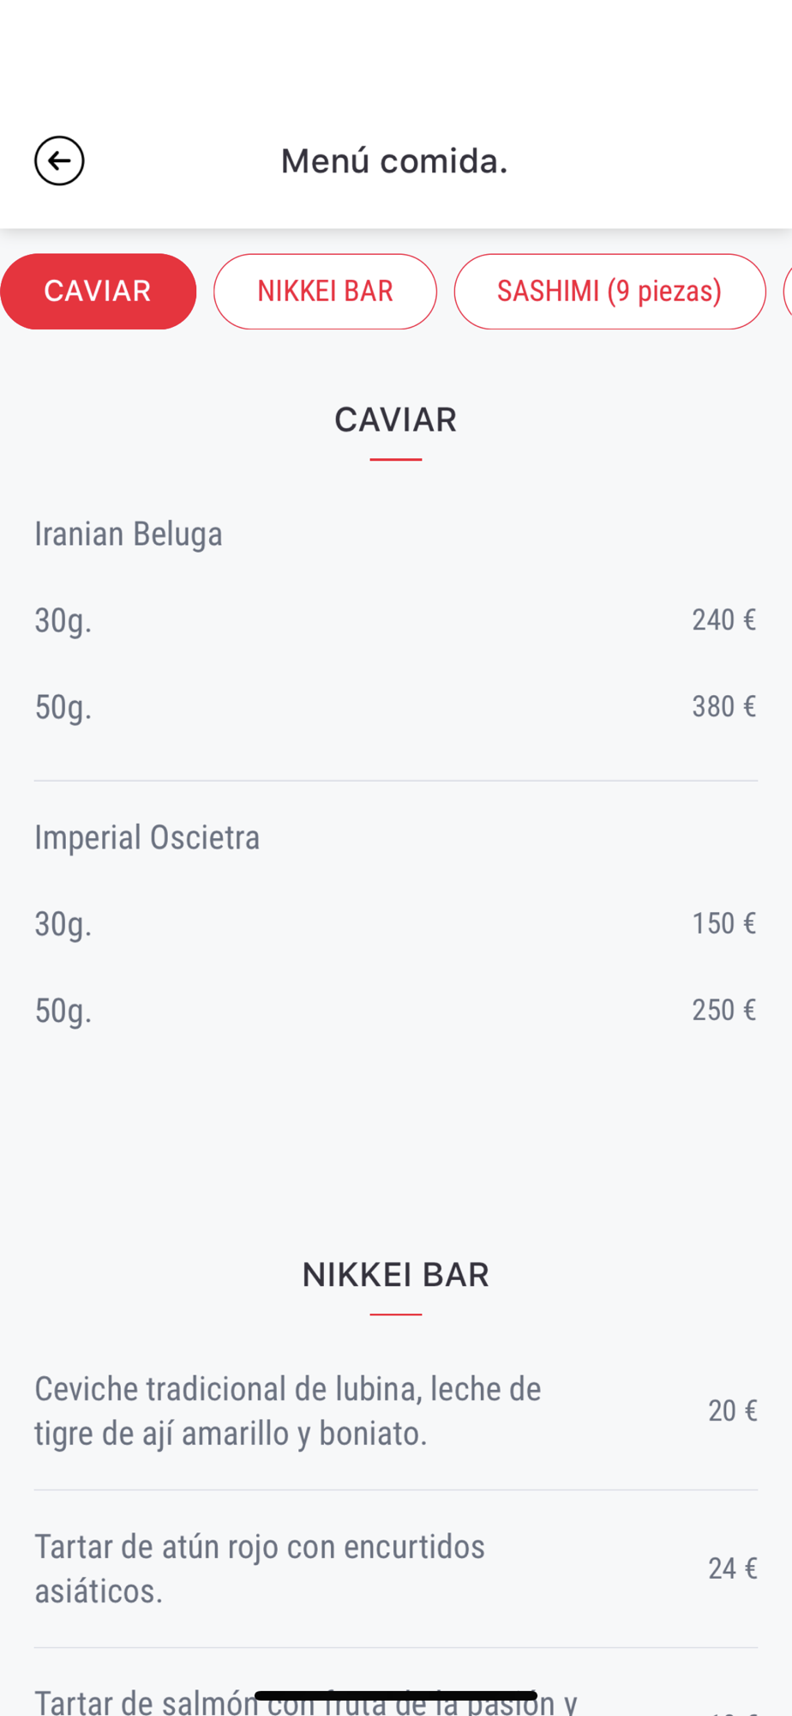792x1716 pixels.
Task: Tap the 380 € price
Action: click(x=723, y=706)
